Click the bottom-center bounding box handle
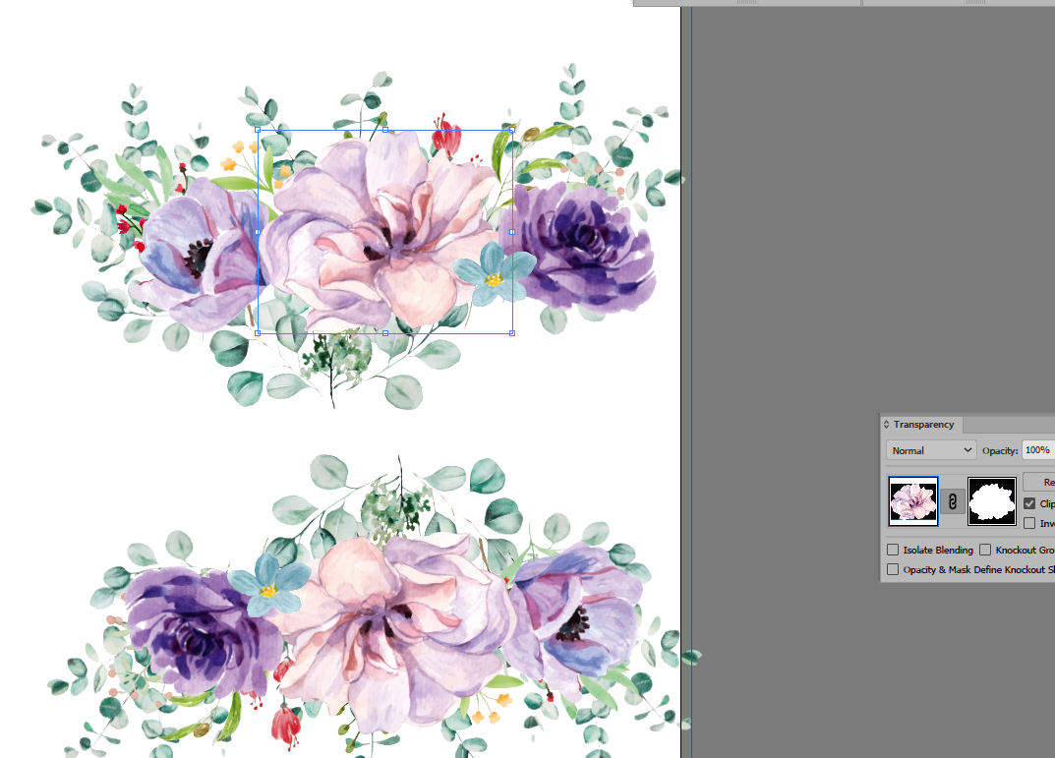Viewport: 1055px width, 758px height. pyautogui.click(x=384, y=333)
